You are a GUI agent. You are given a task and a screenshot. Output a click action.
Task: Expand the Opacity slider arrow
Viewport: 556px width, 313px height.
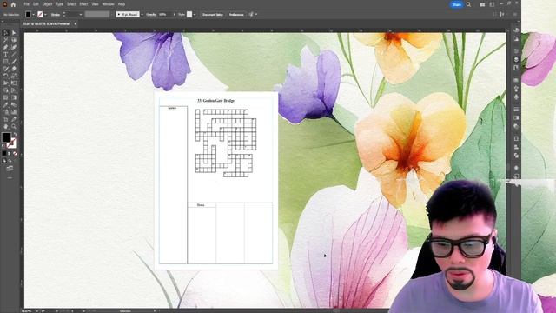(174, 15)
